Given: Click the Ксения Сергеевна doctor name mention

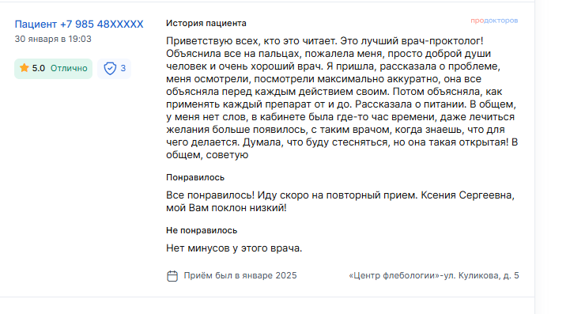Looking at the screenshot, I should (x=467, y=195).
